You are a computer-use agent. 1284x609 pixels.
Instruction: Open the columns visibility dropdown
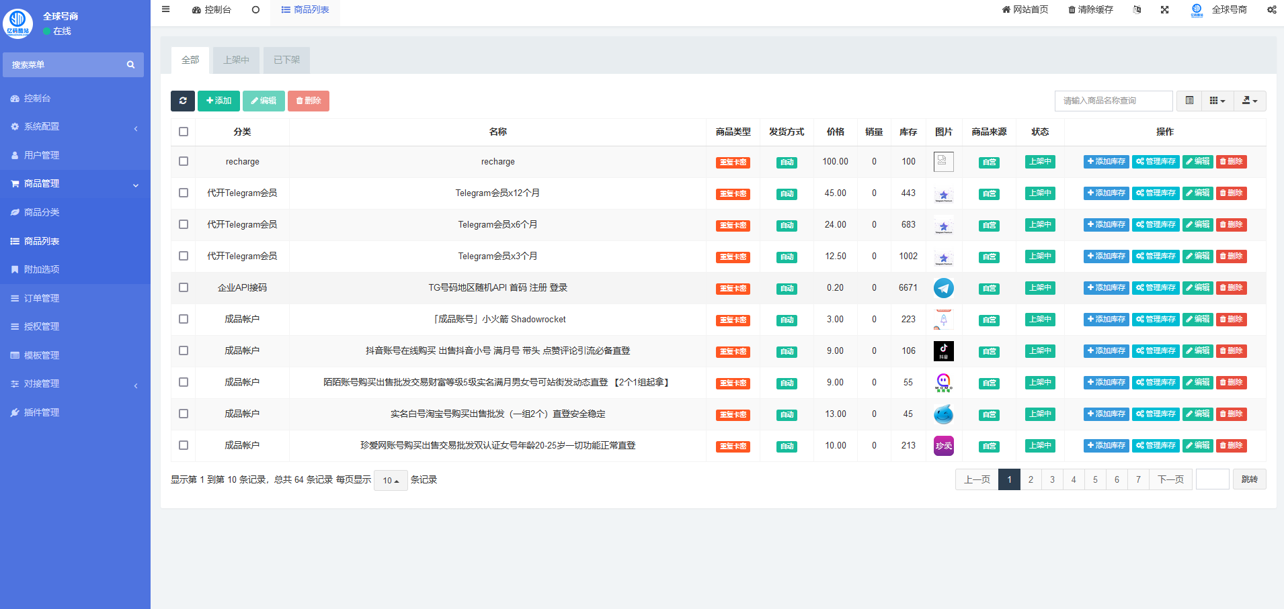point(1217,101)
